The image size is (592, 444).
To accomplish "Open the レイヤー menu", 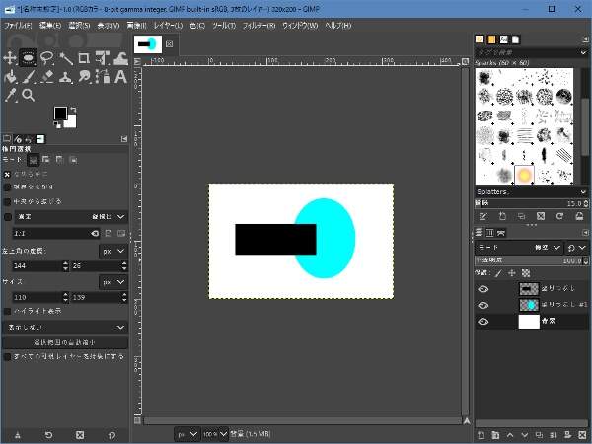I will coord(167,24).
